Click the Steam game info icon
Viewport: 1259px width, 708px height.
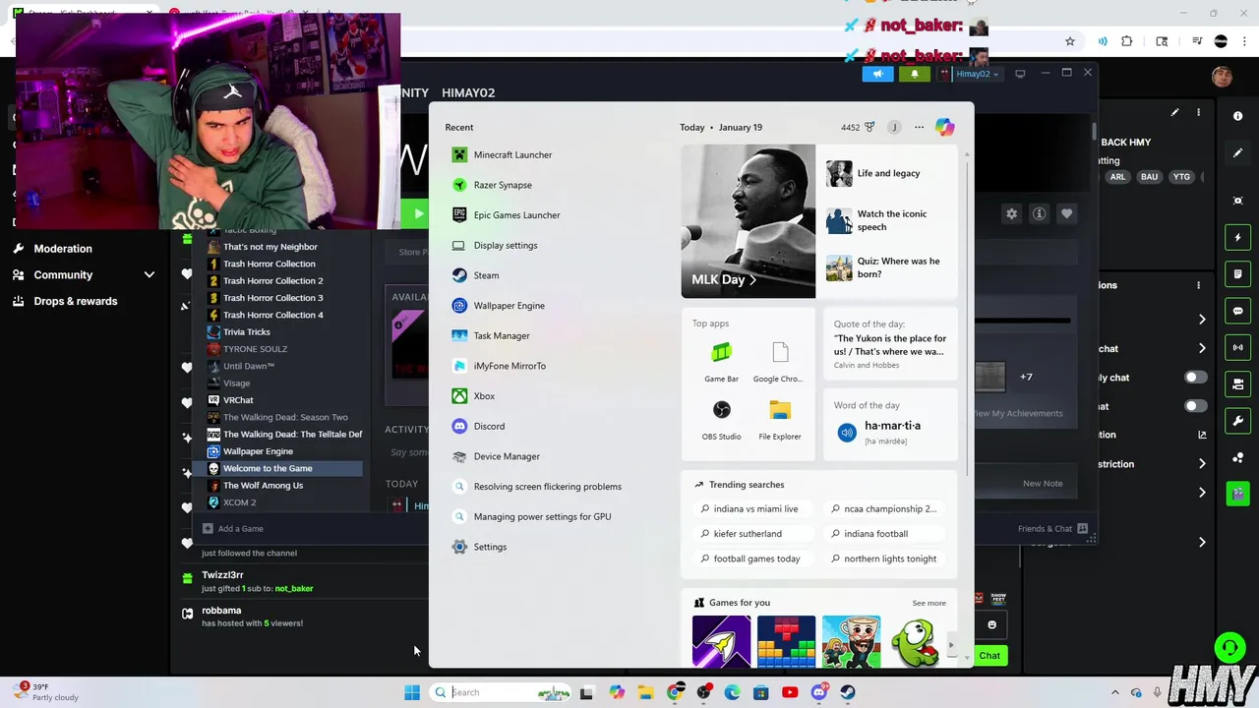pos(1039,213)
